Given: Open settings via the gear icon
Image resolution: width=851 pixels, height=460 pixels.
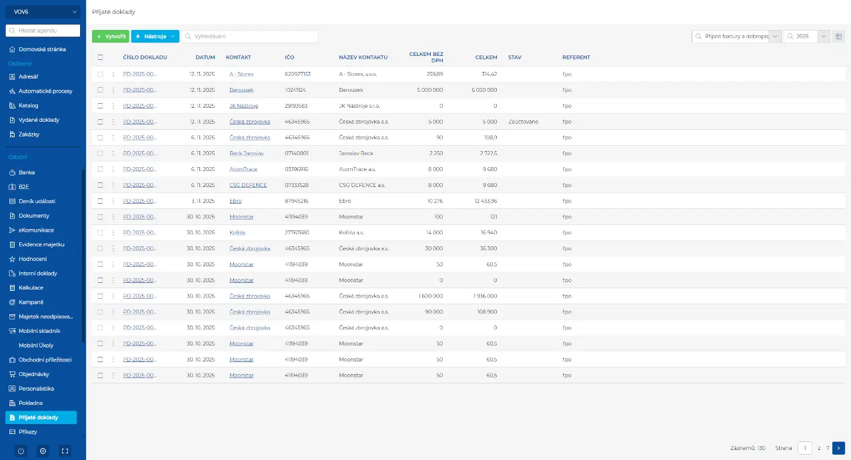Looking at the screenshot, I should click(x=43, y=451).
